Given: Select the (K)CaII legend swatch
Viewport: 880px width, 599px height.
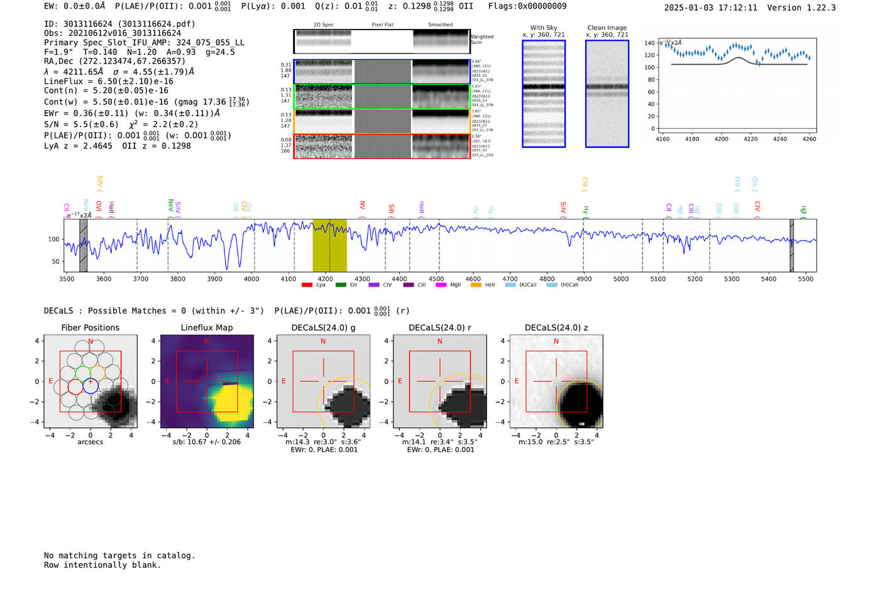Looking at the screenshot, I should [x=510, y=285].
